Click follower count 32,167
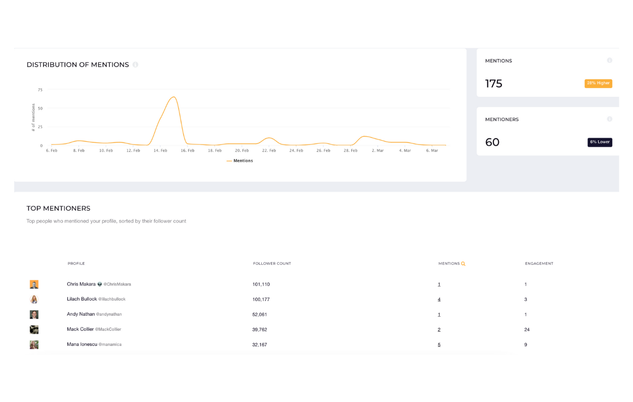This screenshot has height=402, width=633. tap(260, 345)
